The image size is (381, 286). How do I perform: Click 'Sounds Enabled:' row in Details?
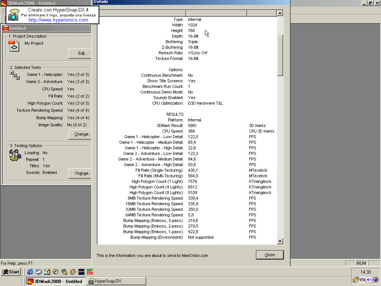tap(187, 98)
